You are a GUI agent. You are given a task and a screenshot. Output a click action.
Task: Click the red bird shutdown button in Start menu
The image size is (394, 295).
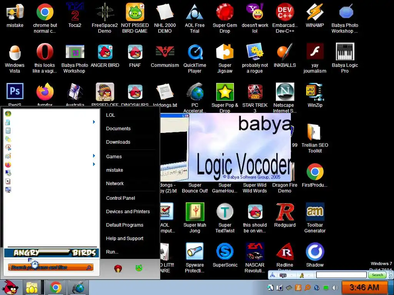click(118, 268)
